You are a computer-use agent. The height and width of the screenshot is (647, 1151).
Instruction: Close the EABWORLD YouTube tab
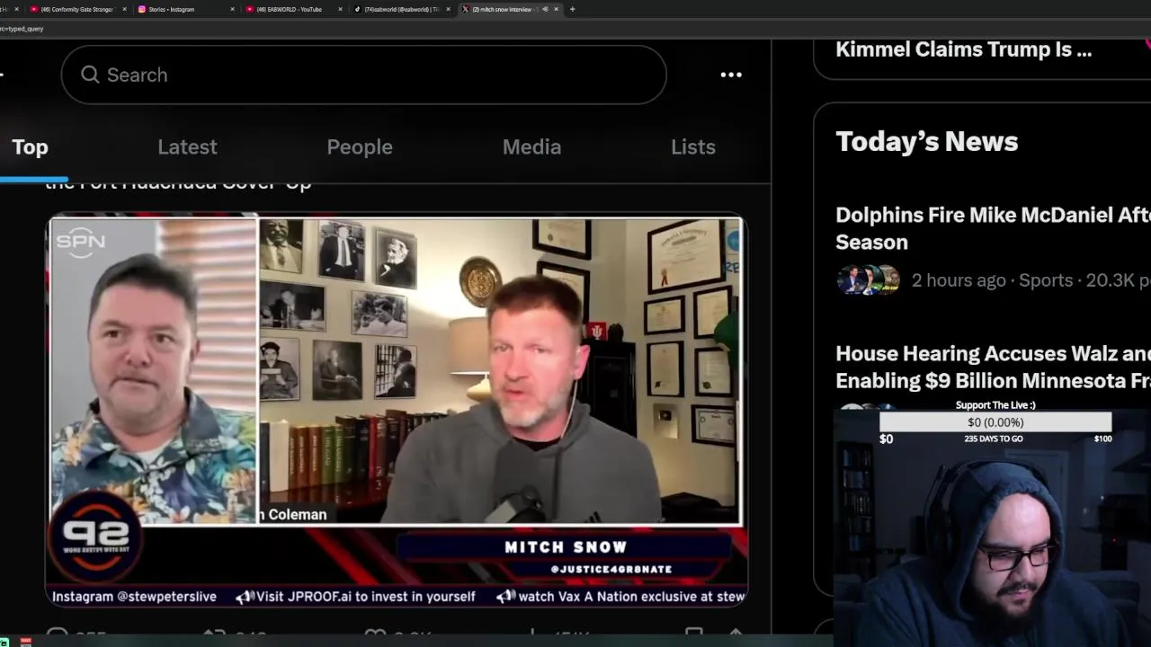pyautogui.click(x=340, y=9)
